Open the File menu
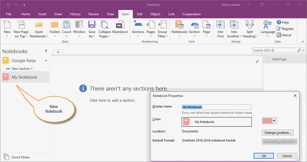Screen dimensions: 307x162 pos(9,14)
